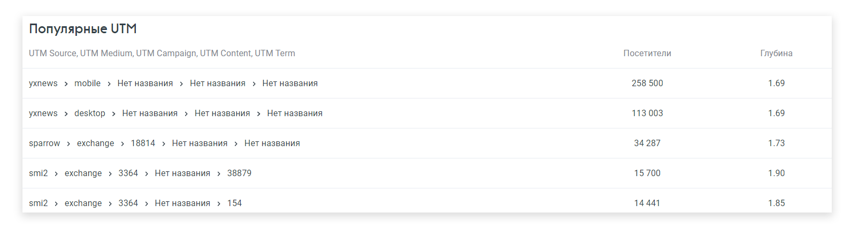This screenshot has width=851, height=235.
Task: Click the chevron between sparrow and exchange
Action: click(x=68, y=144)
